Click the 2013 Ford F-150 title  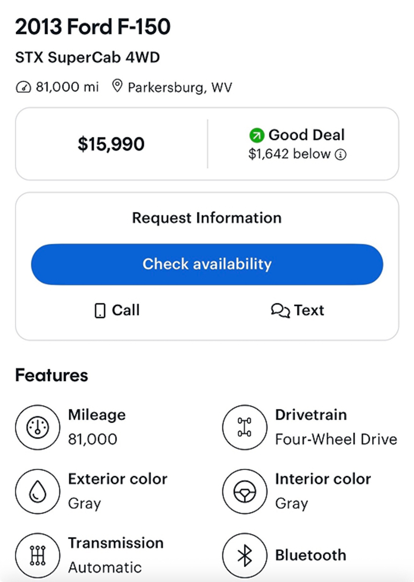(x=93, y=27)
